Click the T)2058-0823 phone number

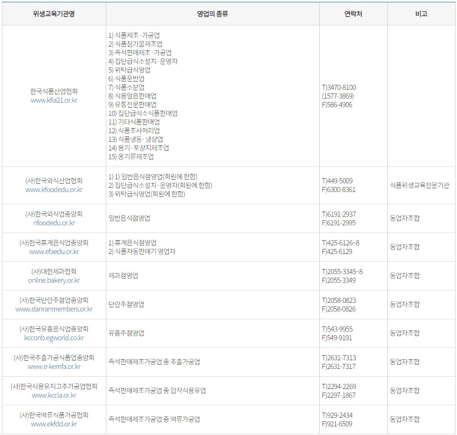[339, 300]
